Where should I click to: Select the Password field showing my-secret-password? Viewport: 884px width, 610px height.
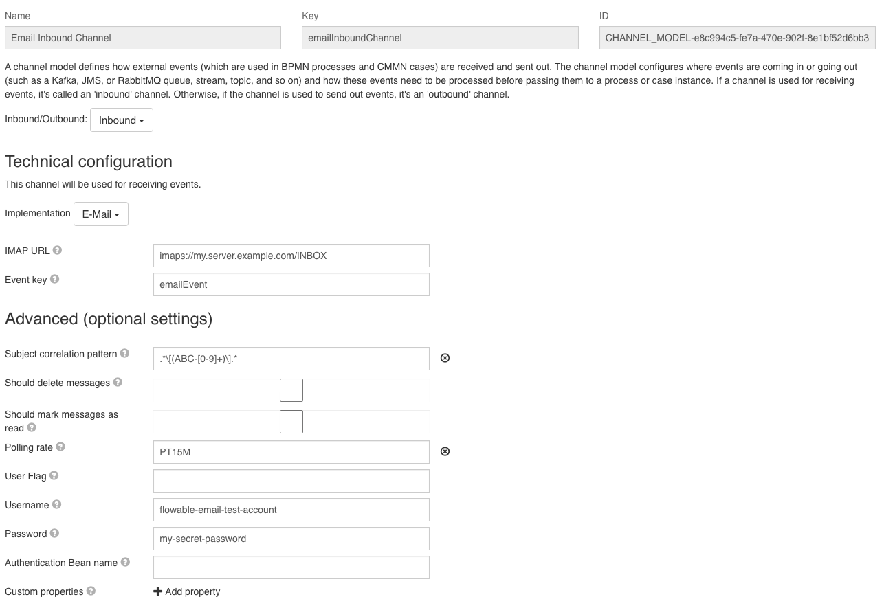[291, 539]
